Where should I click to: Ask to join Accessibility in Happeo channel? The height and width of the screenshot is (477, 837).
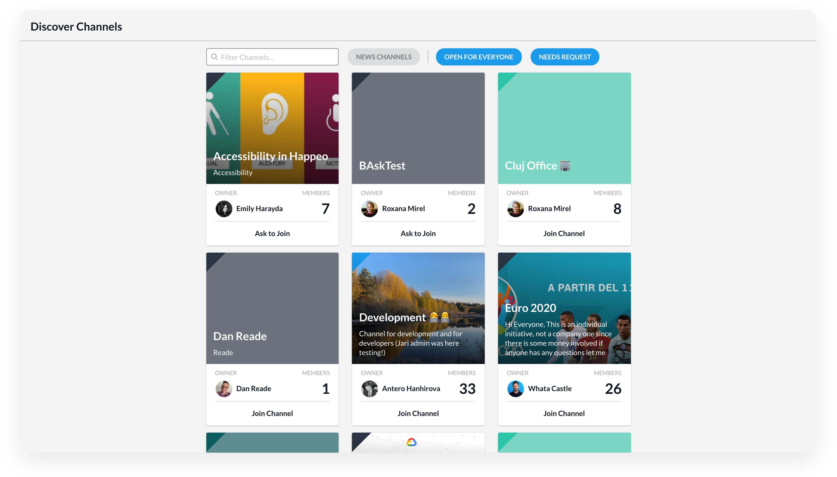272,233
